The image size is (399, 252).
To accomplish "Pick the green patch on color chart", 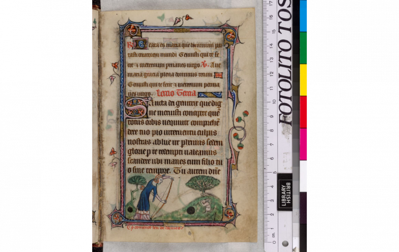I will tap(303, 48).
